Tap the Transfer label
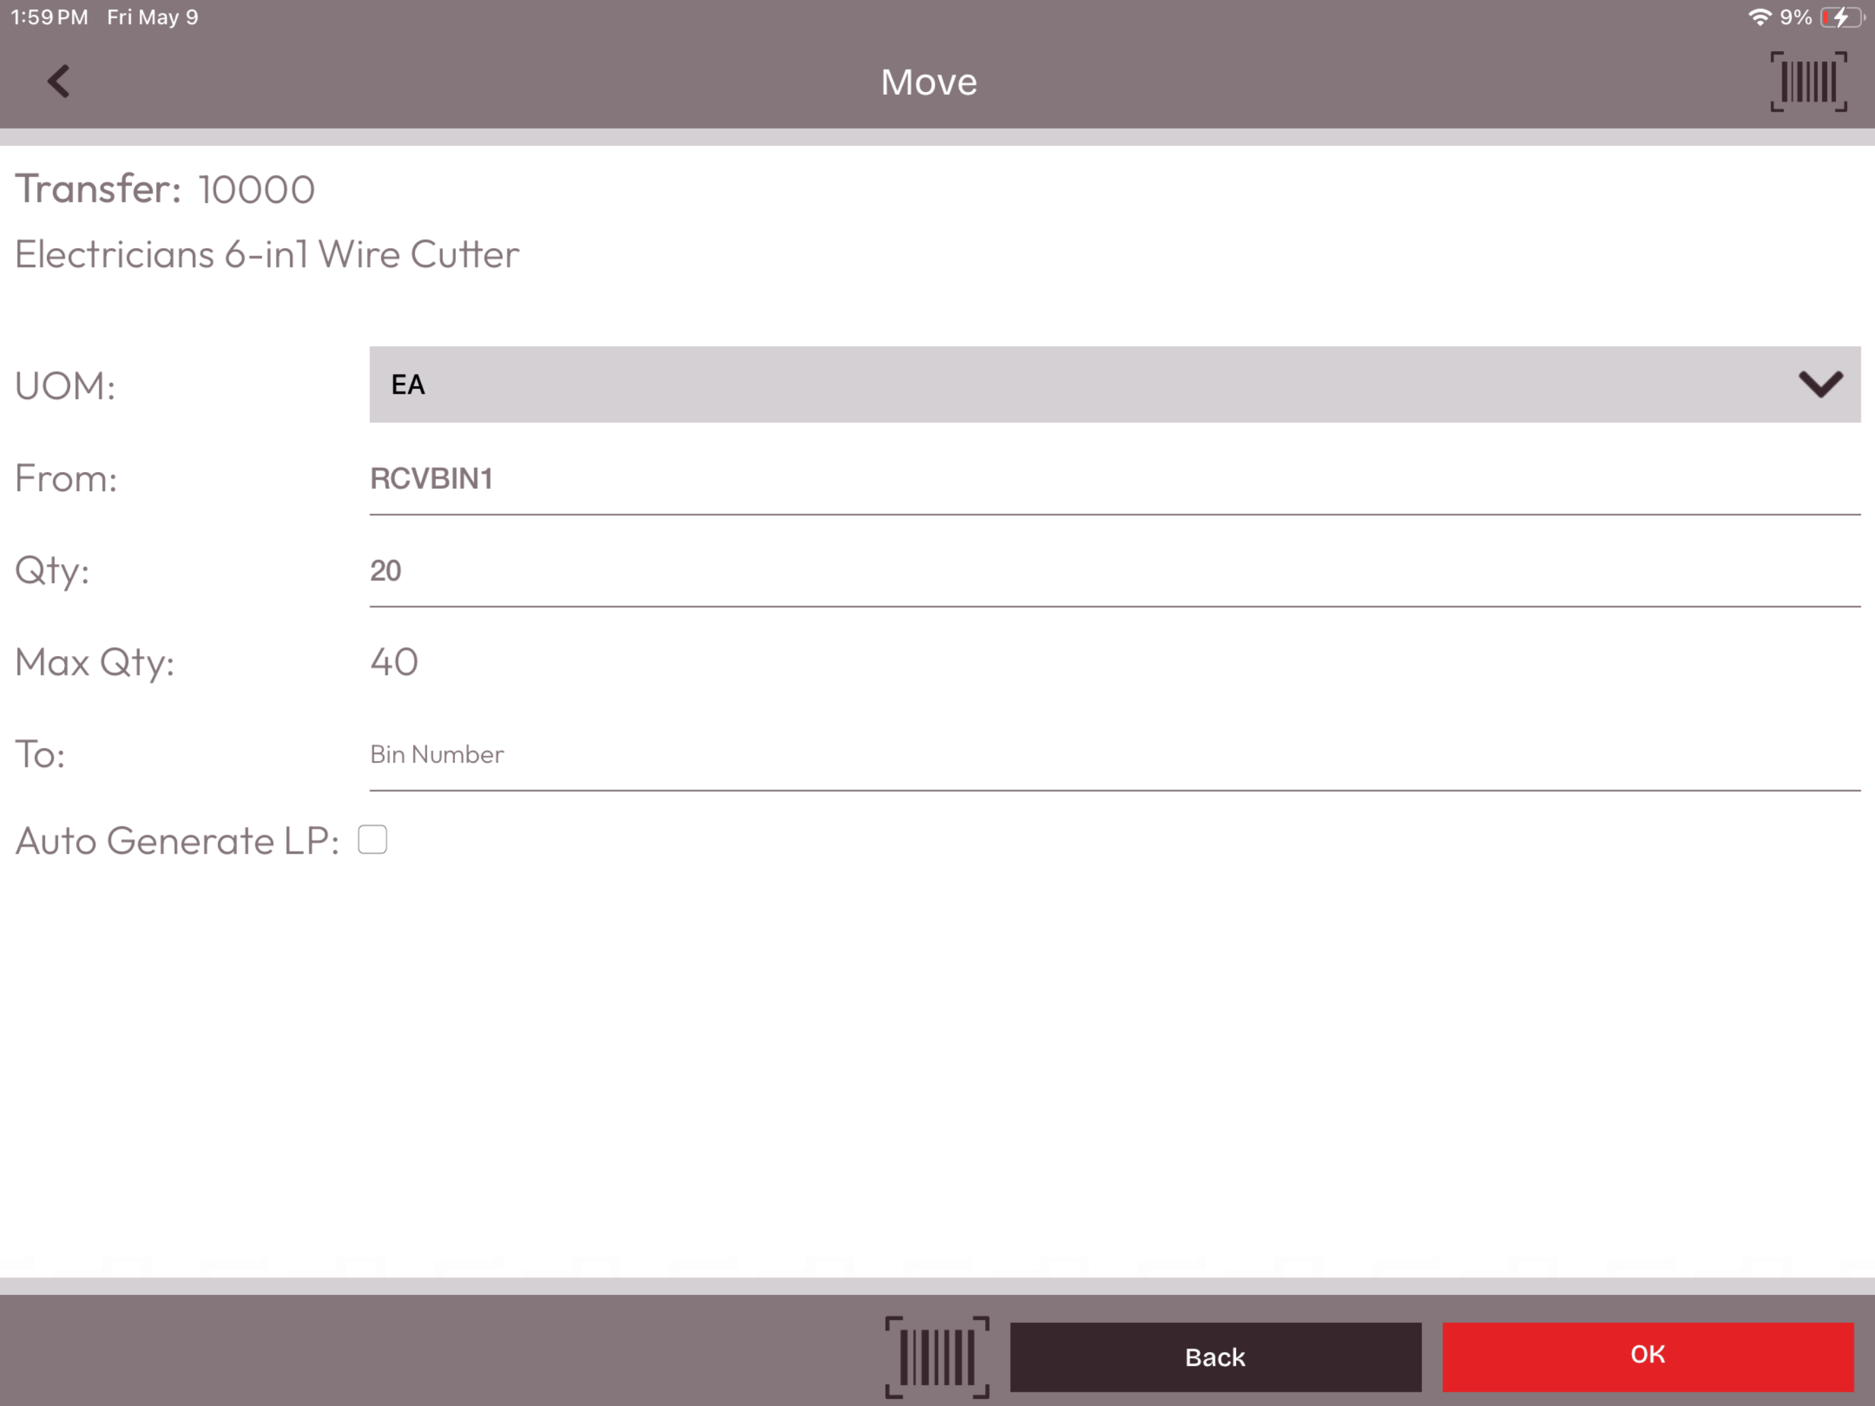 tap(98, 188)
